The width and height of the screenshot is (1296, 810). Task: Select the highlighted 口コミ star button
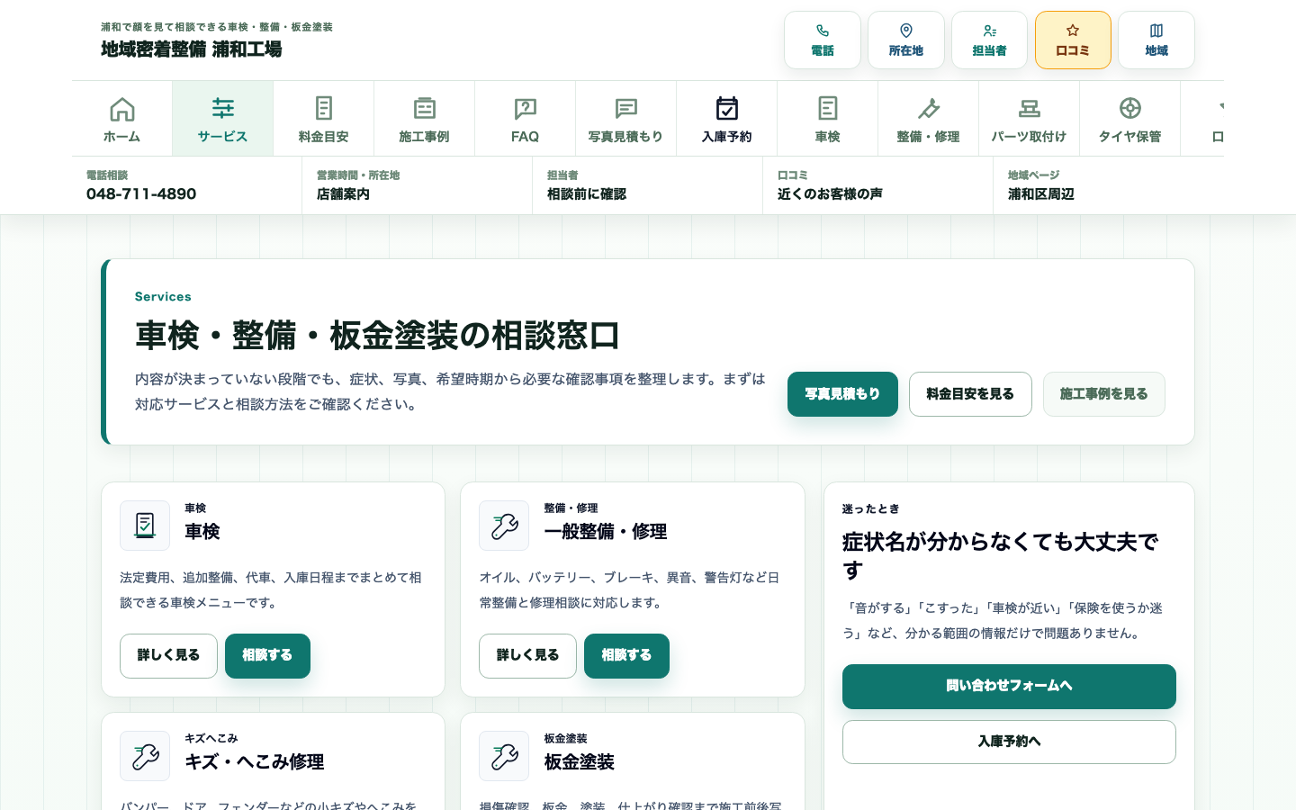pyautogui.click(x=1073, y=40)
